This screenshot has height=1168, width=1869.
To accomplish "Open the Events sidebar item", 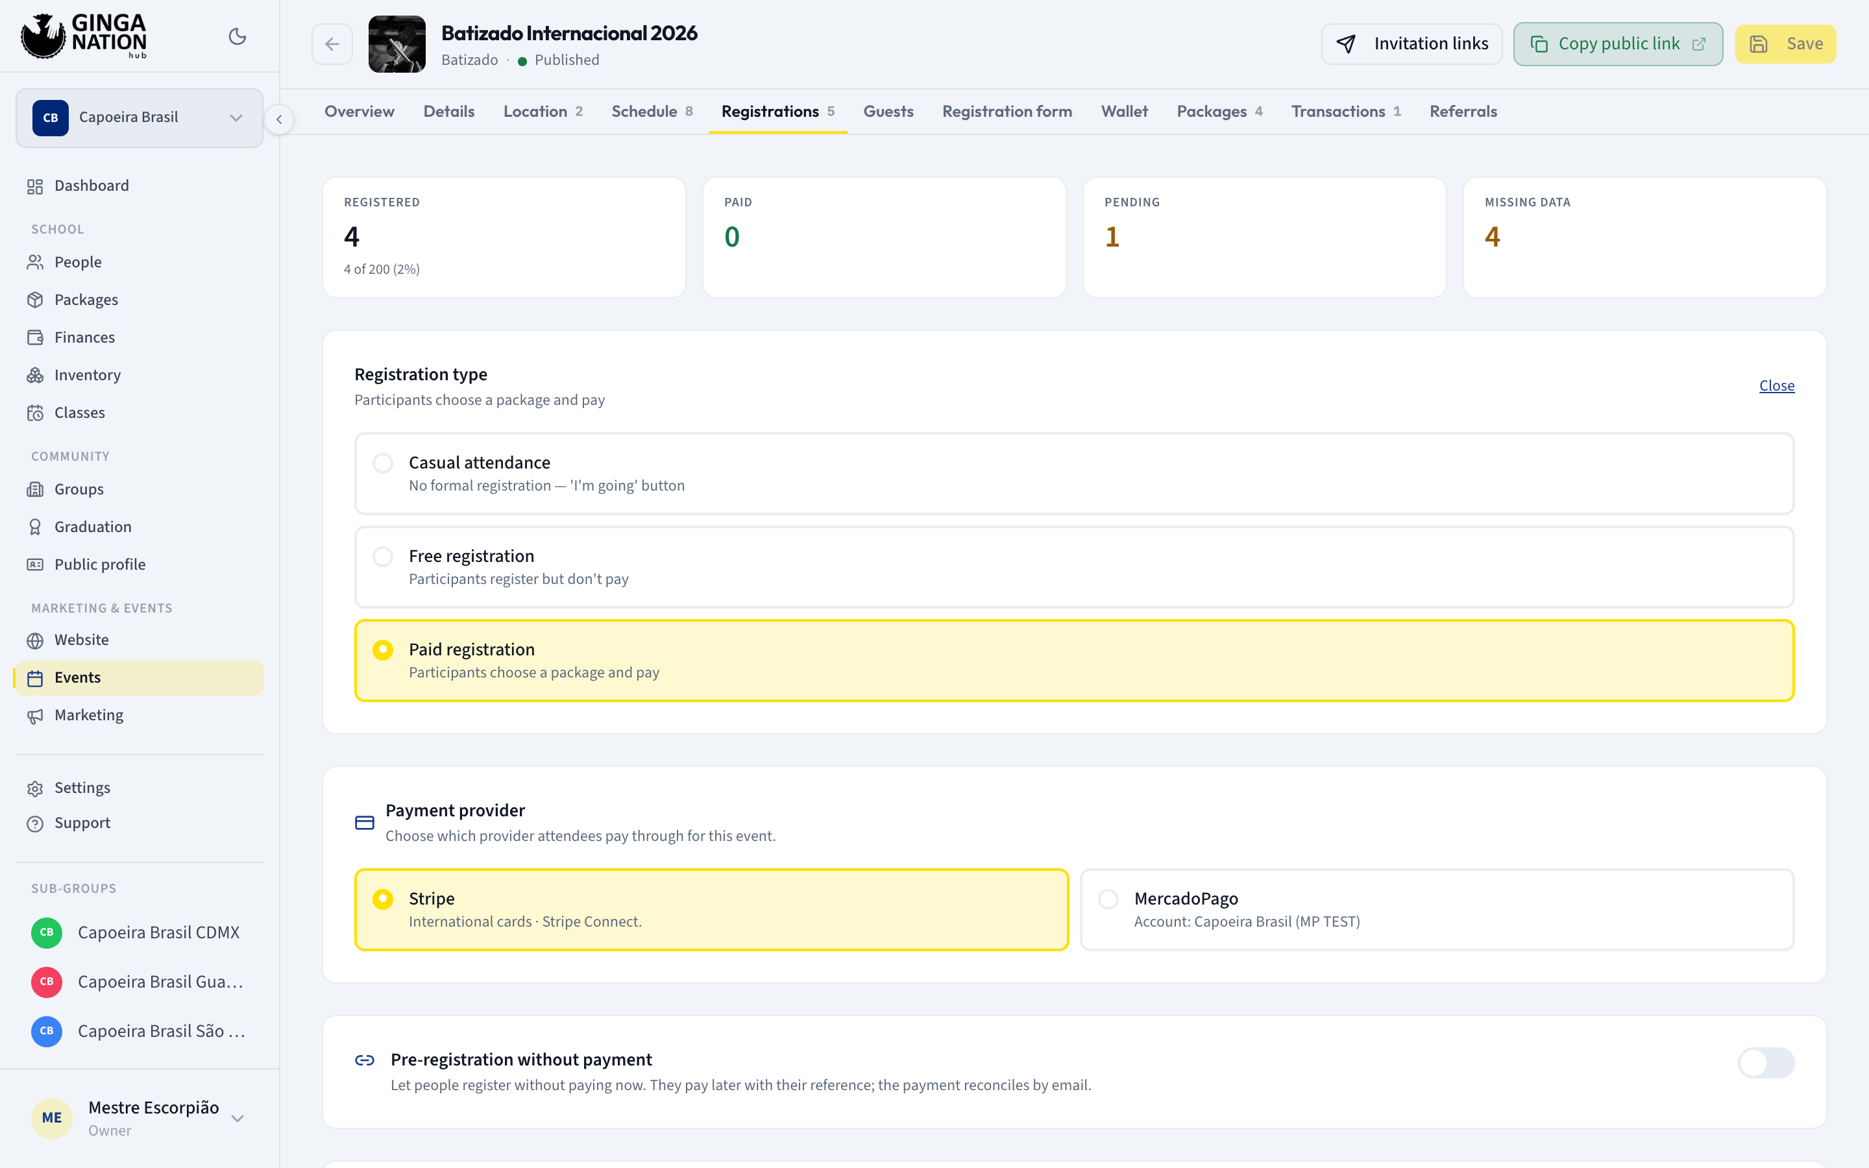I will pyautogui.click(x=139, y=678).
